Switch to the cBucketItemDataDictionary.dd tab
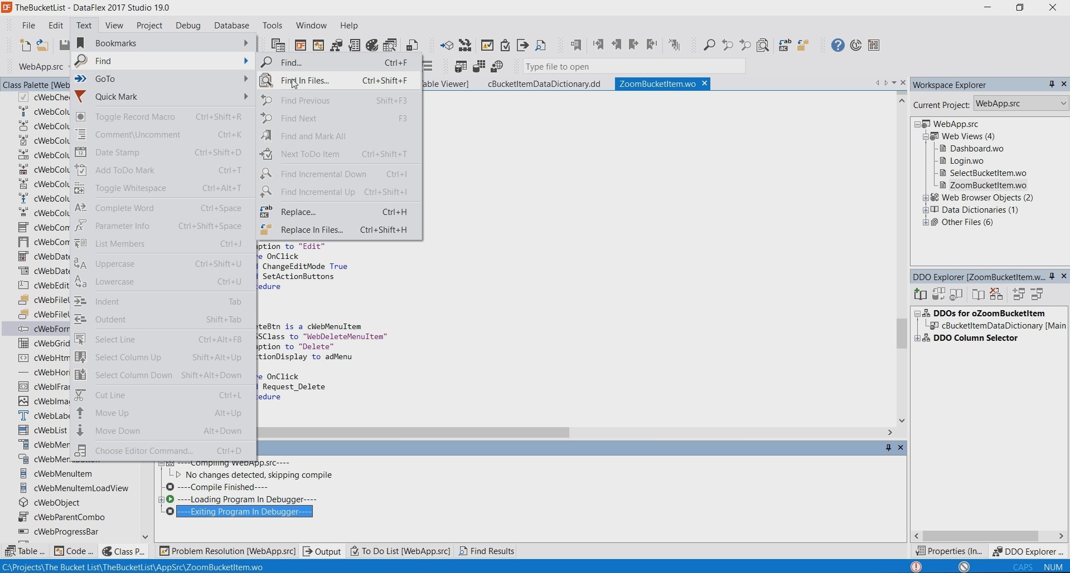 click(x=544, y=84)
